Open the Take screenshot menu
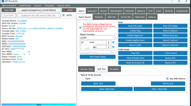 (x=9, y=6)
